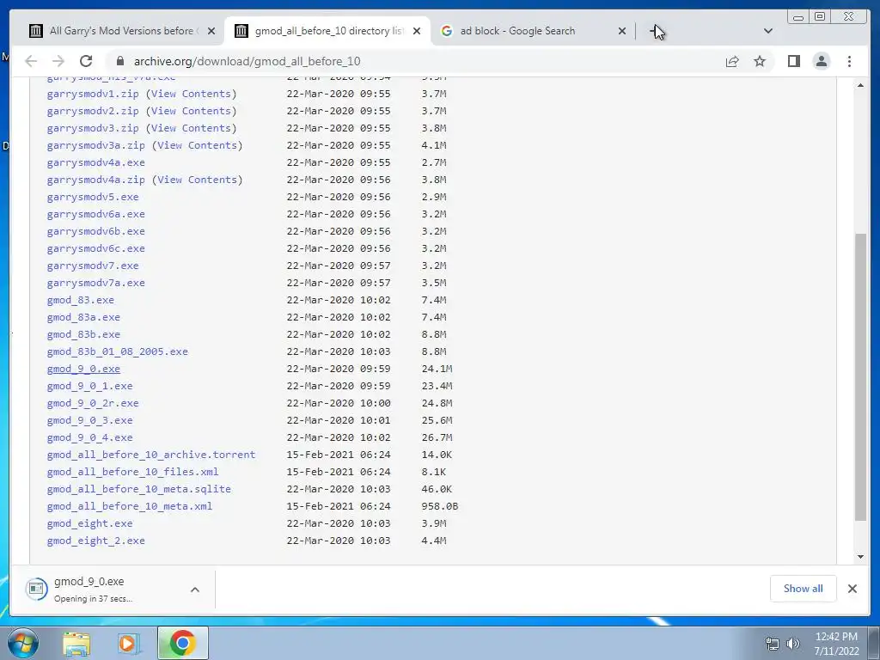Close the ad block Google Search tab
This screenshot has height=660, width=880.
622,32
